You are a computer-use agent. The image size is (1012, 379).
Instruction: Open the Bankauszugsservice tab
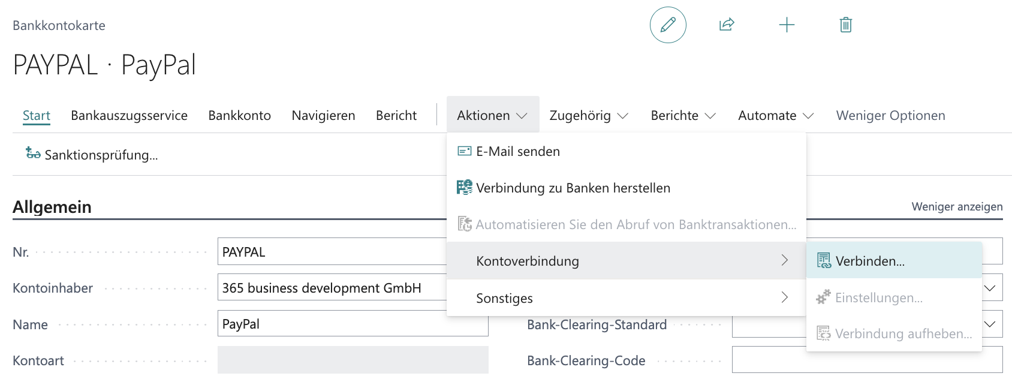pyautogui.click(x=129, y=115)
